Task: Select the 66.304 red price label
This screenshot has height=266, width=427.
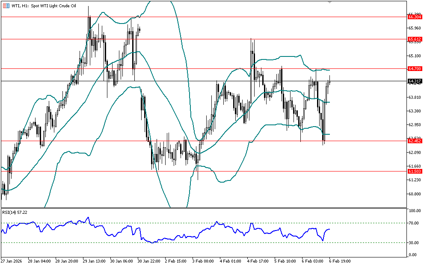Action: tap(415, 17)
